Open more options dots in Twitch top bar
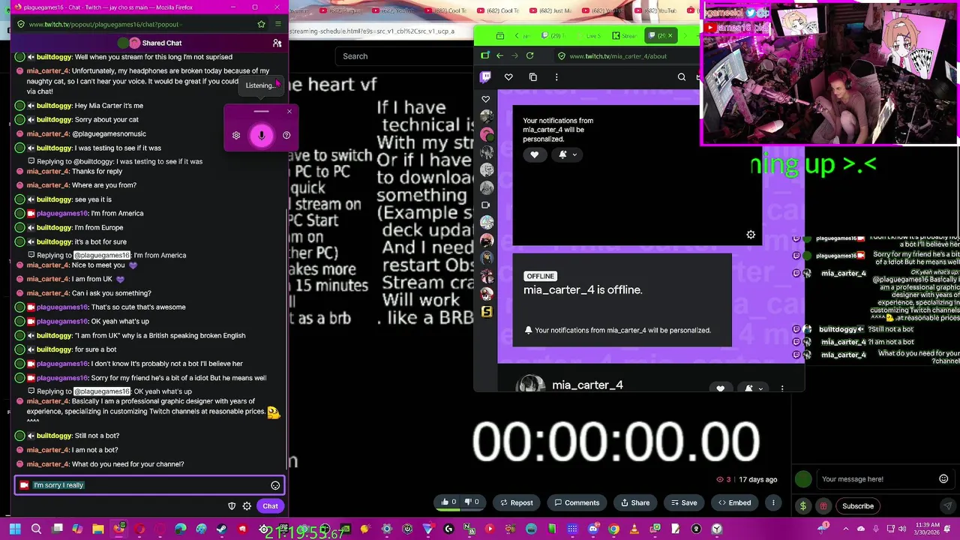 (556, 76)
